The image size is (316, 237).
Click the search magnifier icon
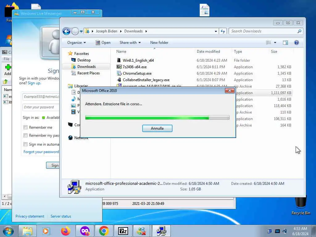click(299, 31)
